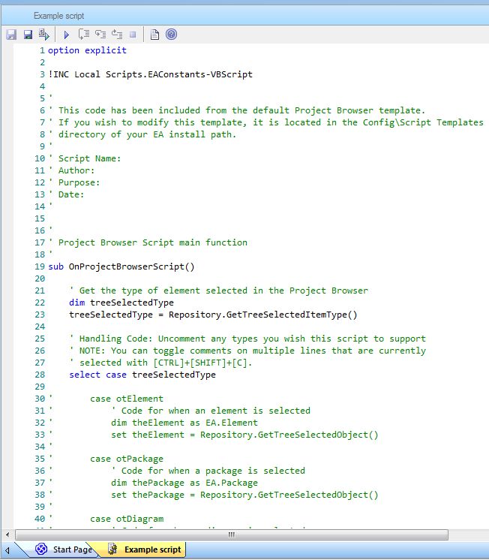Click the 'Example script' window title
The image size is (489, 560).
tap(59, 16)
